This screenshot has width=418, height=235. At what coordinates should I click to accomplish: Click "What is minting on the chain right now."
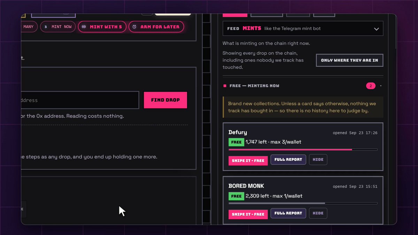coord(266,44)
